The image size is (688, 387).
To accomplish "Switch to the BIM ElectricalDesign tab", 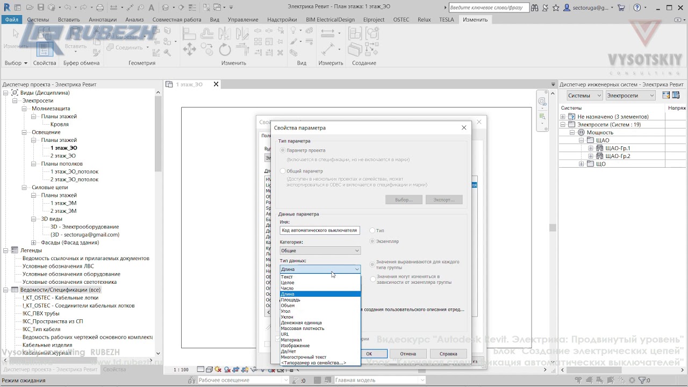I will coord(331,20).
